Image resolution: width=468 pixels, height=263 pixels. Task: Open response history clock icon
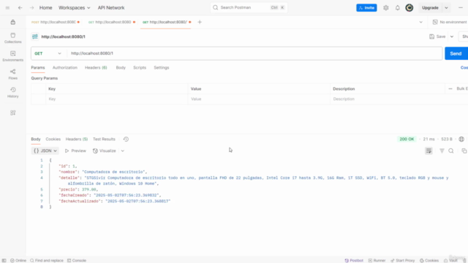(126, 140)
